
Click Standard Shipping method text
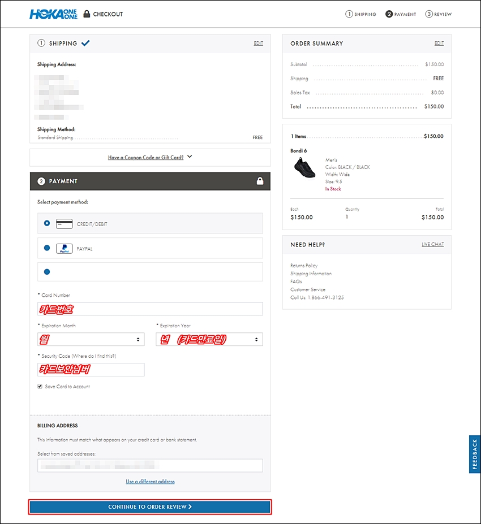pyautogui.click(x=55, y=138)
